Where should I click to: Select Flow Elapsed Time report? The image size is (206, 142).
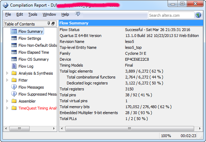point(34,52)
